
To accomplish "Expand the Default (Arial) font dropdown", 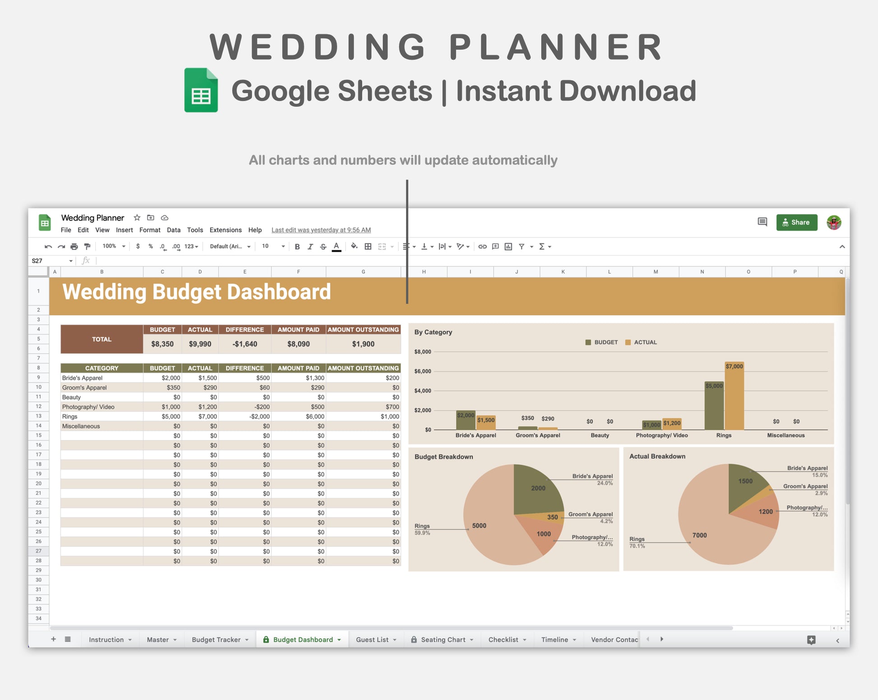I will pos(230,246).
